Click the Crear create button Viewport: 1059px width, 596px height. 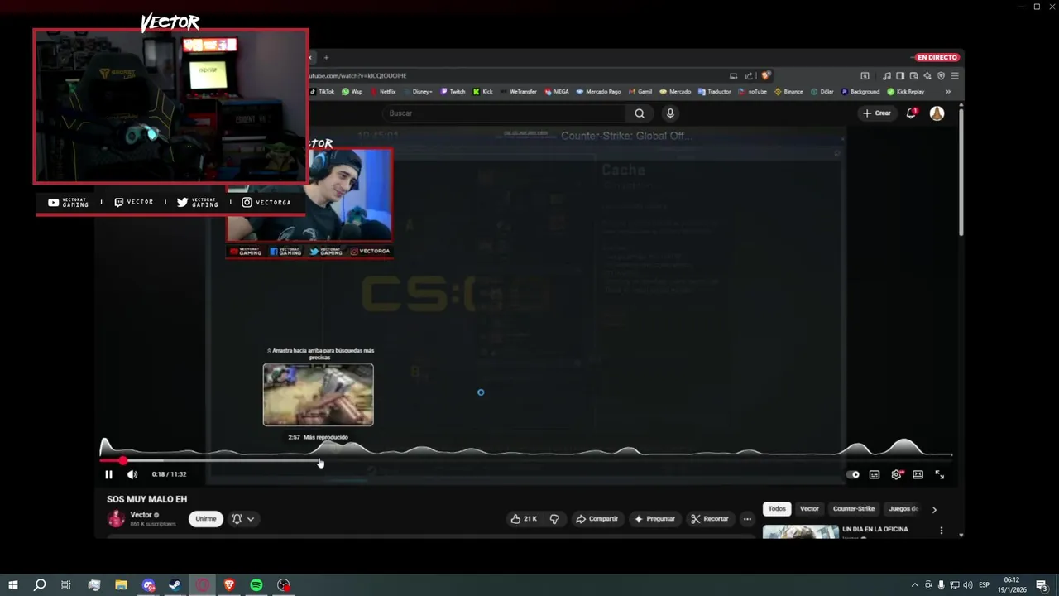pyautogui.click(x=877, y=113)
